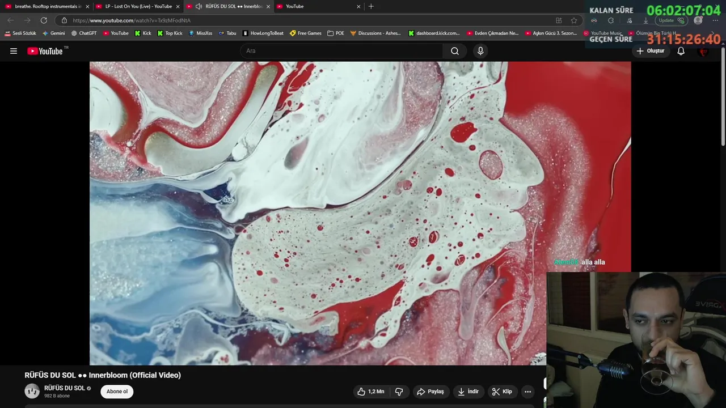Bookmark this page with the star icon

click(574, 20)
